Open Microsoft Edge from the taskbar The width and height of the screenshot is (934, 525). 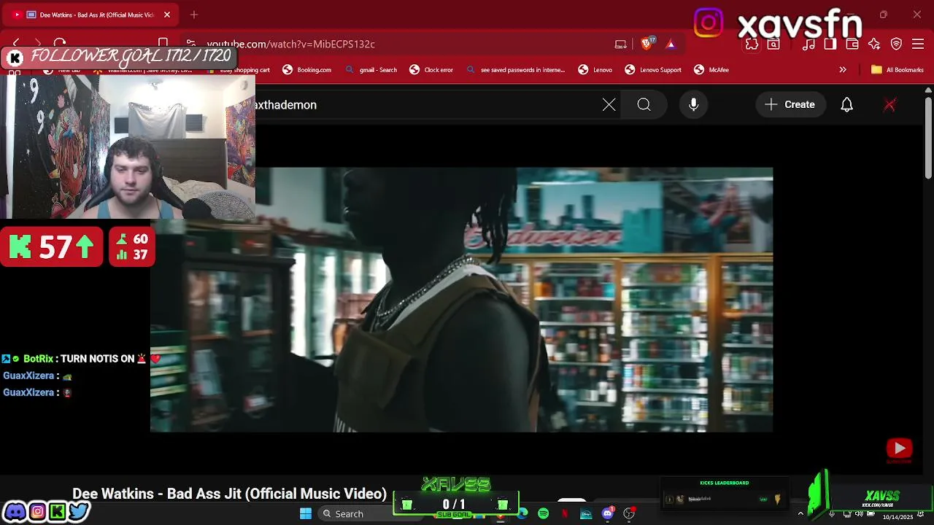pyautogui.click(x=522, y=514)
